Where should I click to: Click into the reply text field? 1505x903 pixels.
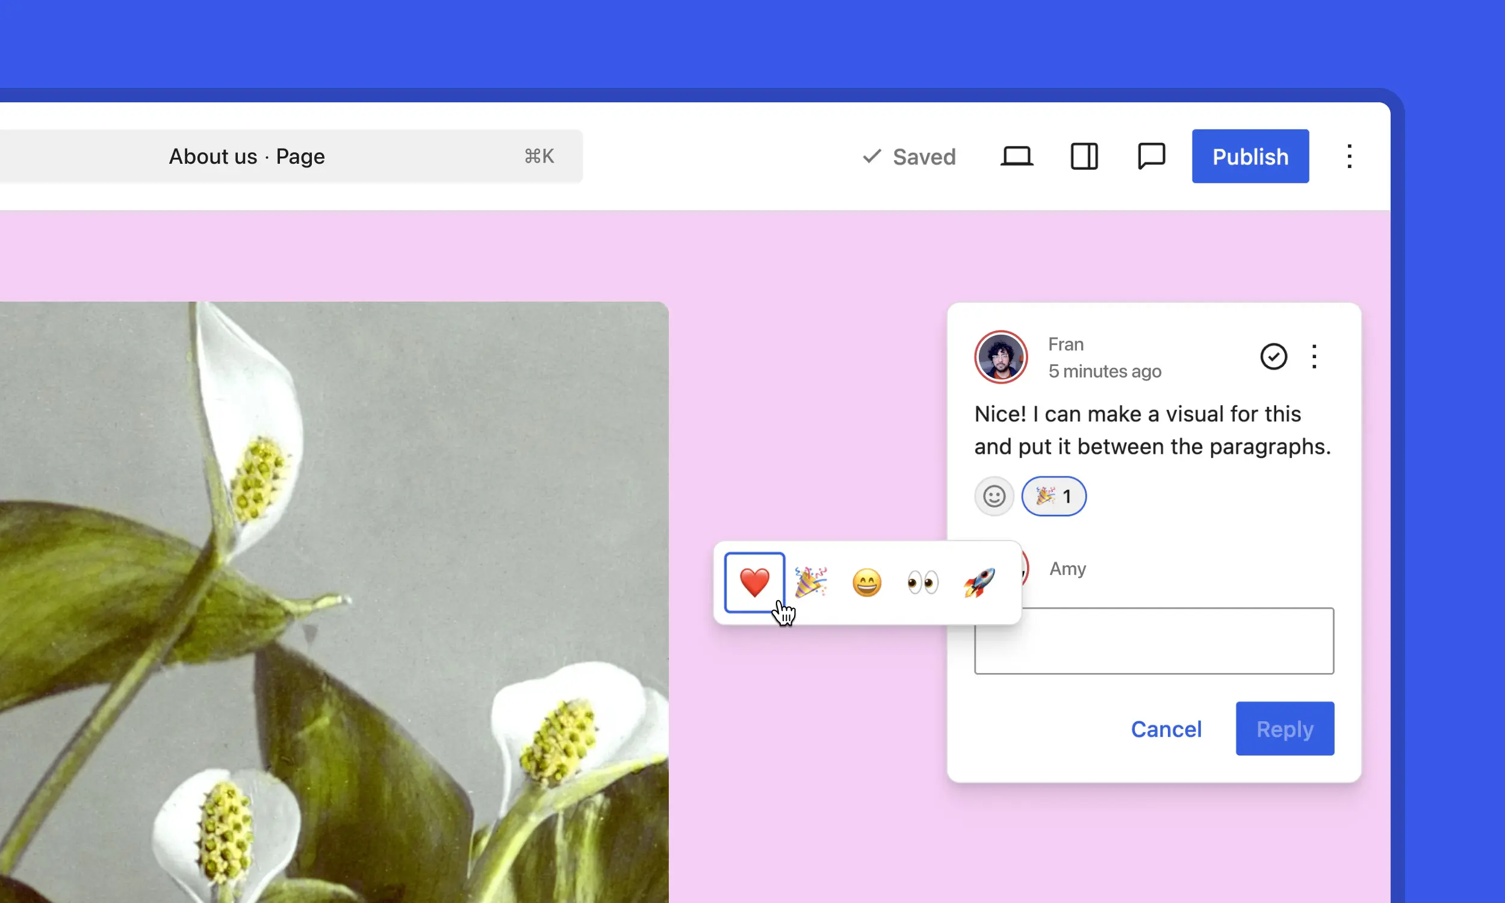pos(1154,641)
